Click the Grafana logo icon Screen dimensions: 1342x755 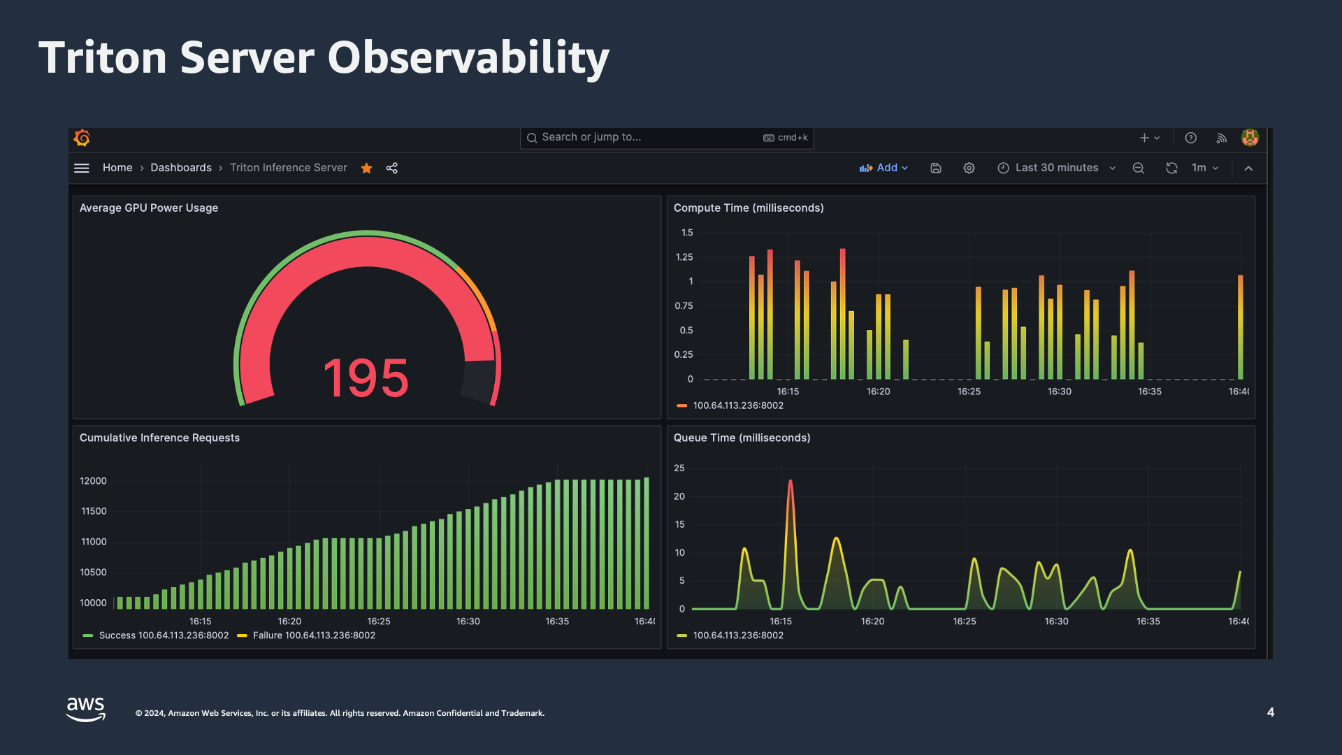coord(82,137)
